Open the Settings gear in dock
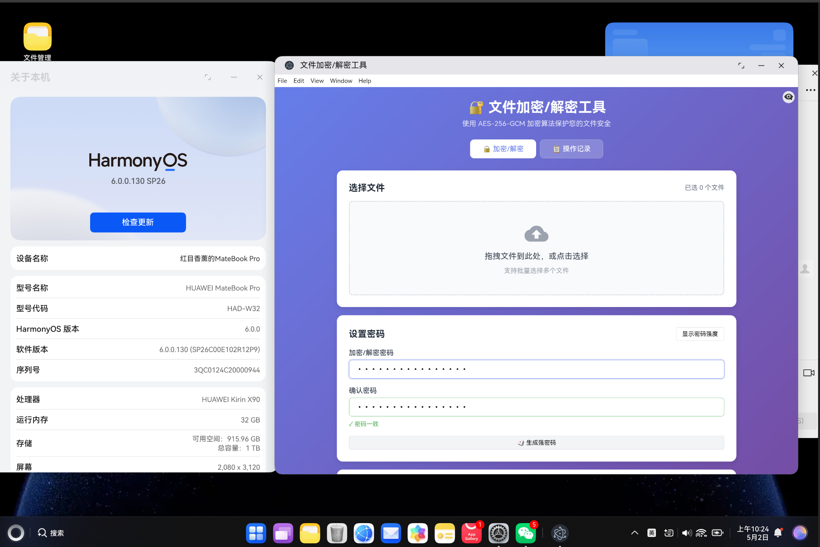This screenshot has width=820, height=547. (499, 533)
